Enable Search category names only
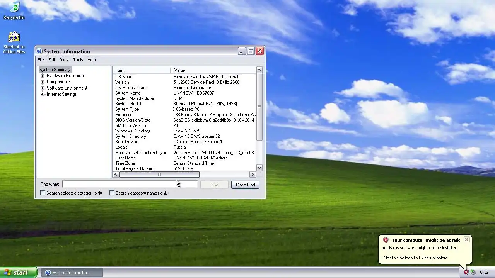The width and height of the screenshot is (495, 278). click(112, 193)
